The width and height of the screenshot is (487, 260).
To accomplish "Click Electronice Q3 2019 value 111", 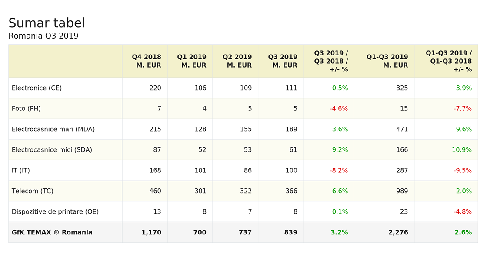I will pyautogui.click(x=291, y=88).
